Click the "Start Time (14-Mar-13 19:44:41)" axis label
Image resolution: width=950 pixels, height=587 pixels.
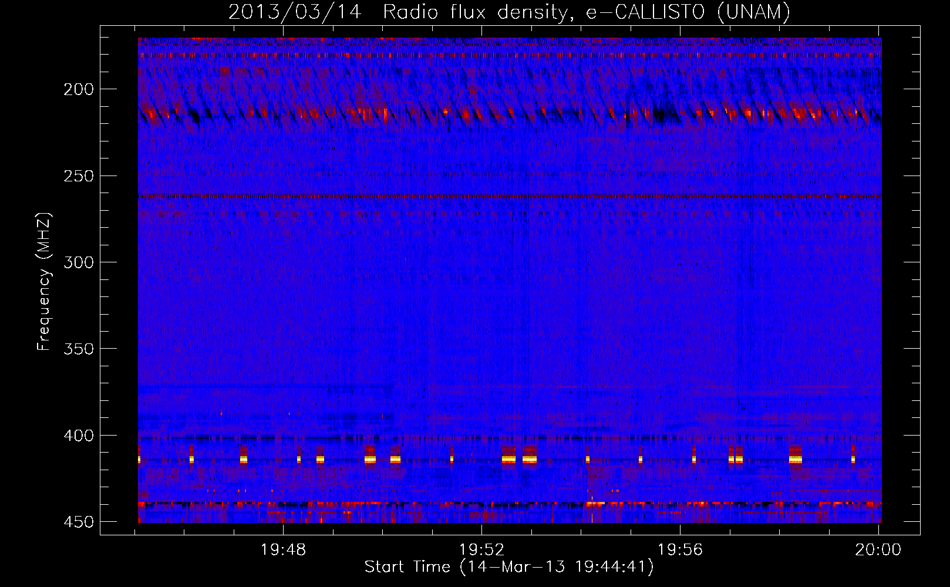point(509,567)
